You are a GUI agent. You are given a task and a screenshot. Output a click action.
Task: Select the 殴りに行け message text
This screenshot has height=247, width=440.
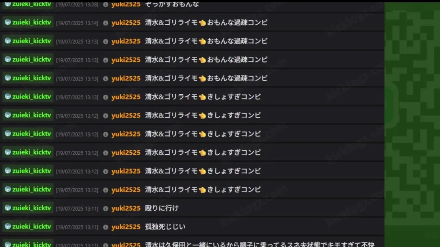[162, 208]
